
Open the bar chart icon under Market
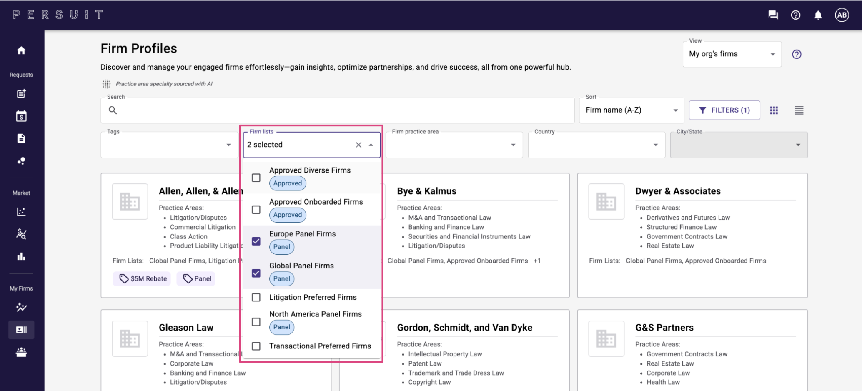(x=21, y=256)
